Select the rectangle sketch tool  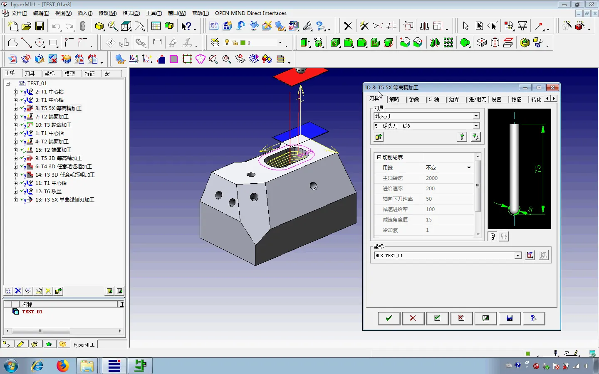click(53, 43)
